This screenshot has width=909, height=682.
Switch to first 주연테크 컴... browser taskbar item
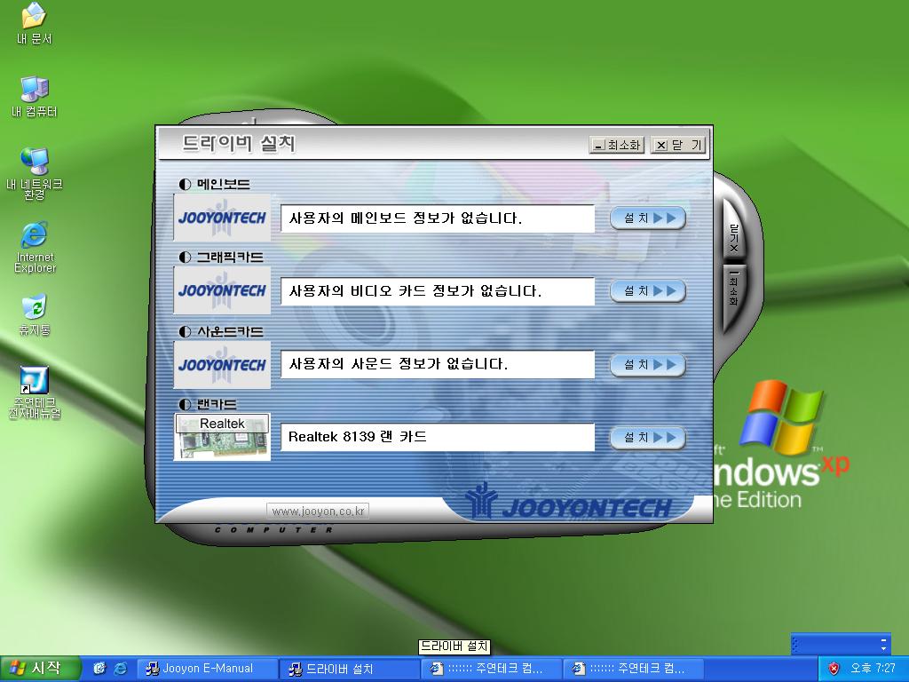(492, 669)
